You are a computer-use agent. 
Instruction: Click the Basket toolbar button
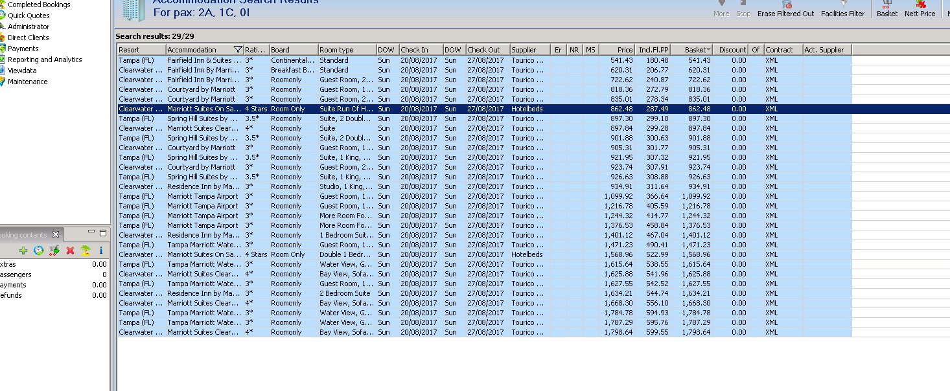pyautogui.click(x=887, y=9)
